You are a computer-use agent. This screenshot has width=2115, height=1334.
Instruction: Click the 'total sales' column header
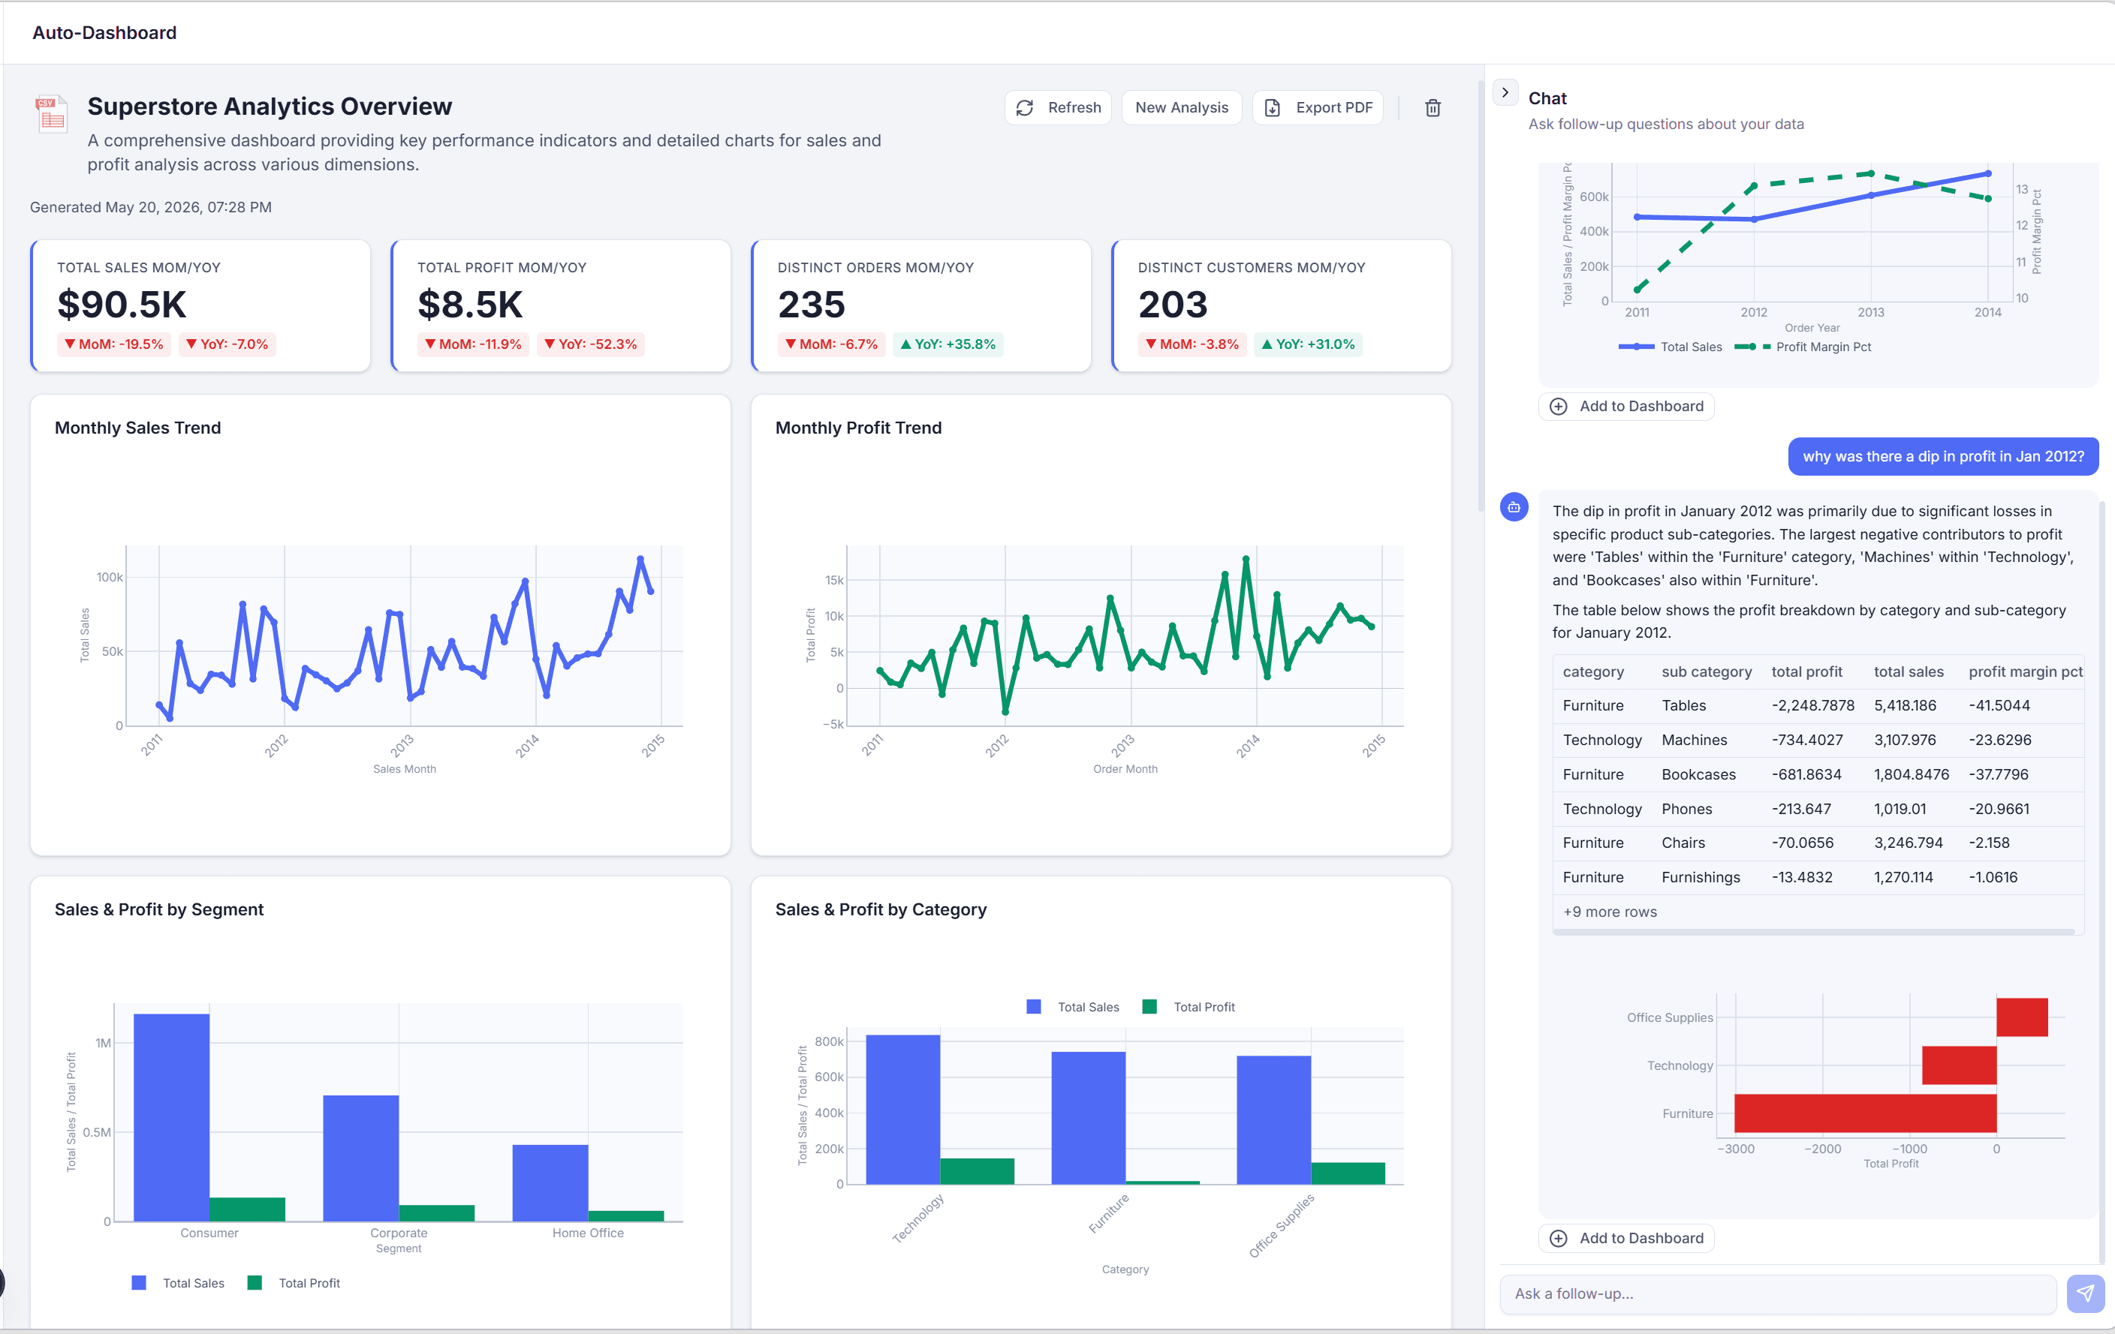1908,672
